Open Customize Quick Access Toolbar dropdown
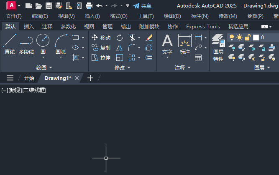This screenshot has height=175, width=279. [128, 6]
